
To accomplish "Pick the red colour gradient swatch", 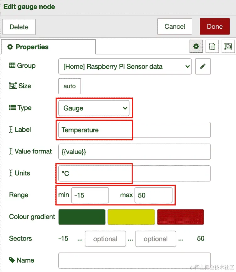I will tap(180, 217).
